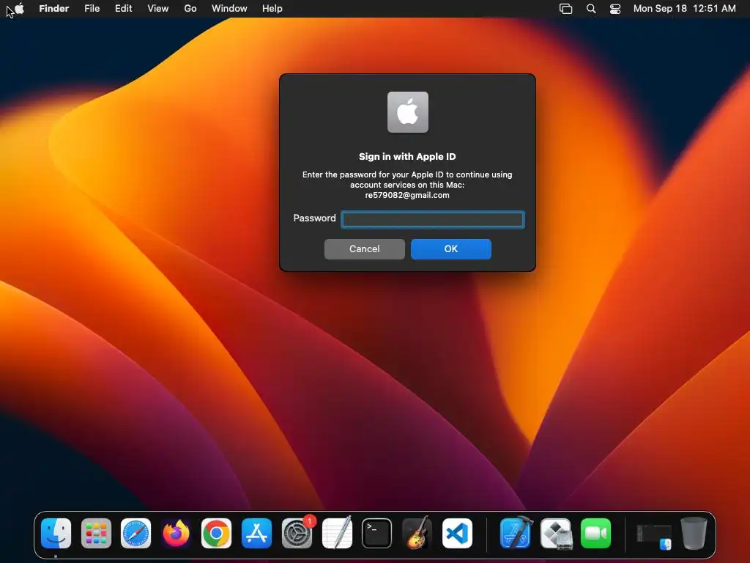Cancel the Apple ID sign-in dialog
The image size is (750, 563).
365,249
